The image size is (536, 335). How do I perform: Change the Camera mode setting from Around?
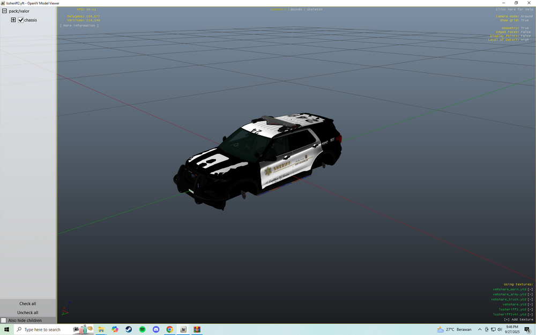[x=526, y=16]
